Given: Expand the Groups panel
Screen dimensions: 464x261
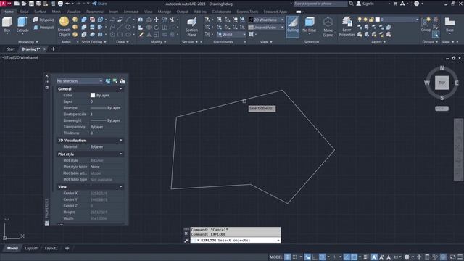Looking at the screenshot, I should click(x=430, y=42).
